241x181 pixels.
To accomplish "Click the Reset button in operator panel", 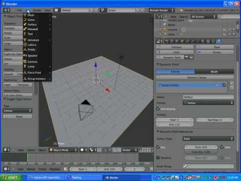I will coord(18,116).
